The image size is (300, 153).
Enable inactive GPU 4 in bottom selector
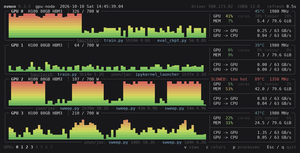[37, 147]
